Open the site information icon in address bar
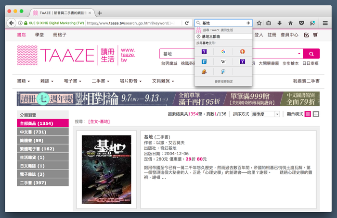Viewport: 337px width, 218px height. [x=20, y=23]
